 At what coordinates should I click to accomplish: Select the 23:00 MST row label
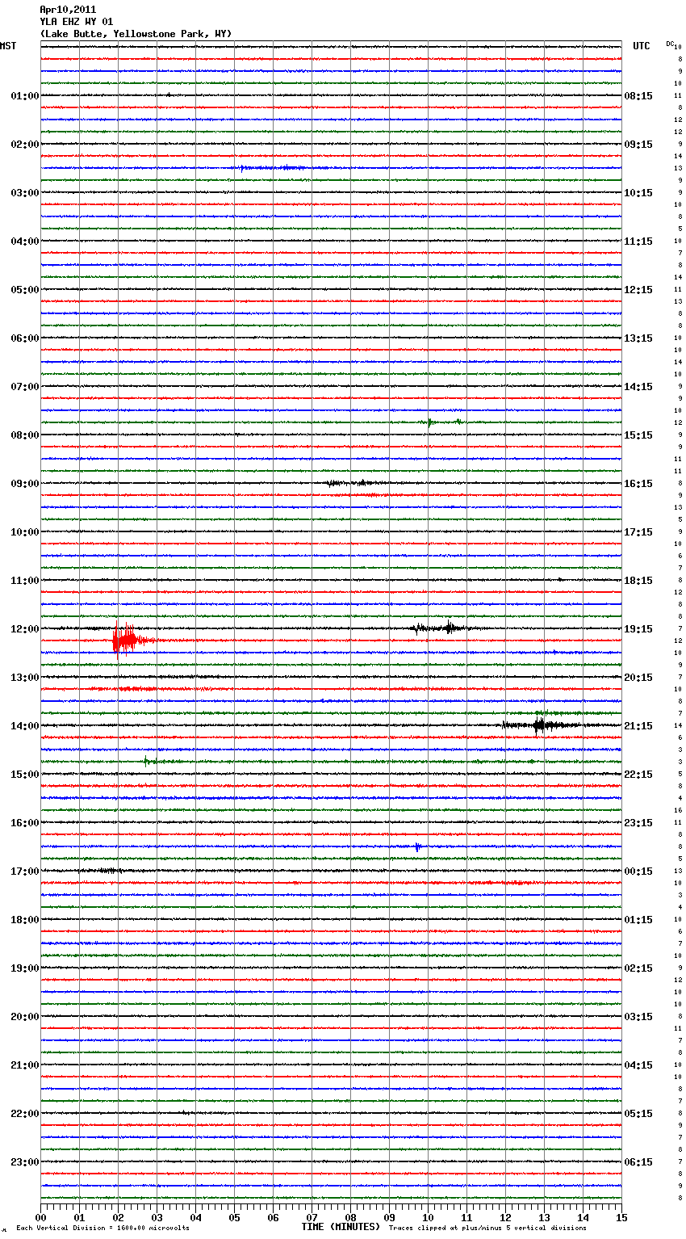click(25, 1162)
